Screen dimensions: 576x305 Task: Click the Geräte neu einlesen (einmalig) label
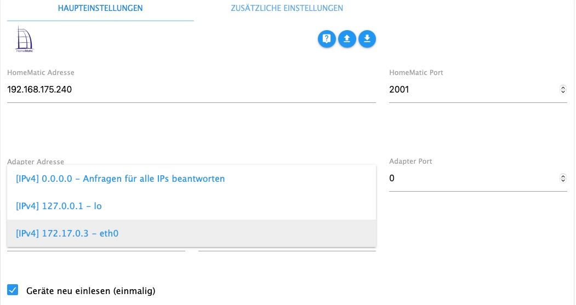click(x=91, y=291)
